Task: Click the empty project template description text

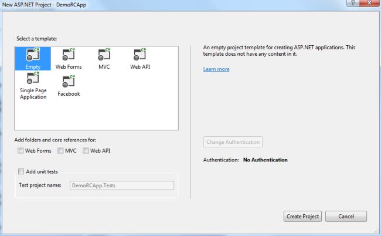Action: coord(279,50)
